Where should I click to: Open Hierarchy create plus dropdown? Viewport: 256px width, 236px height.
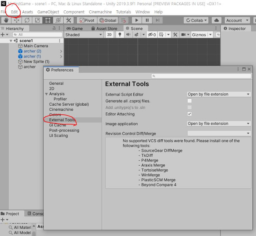click(4, 35)
